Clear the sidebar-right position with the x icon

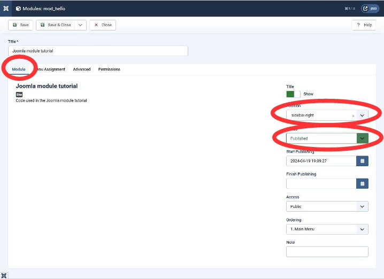tap(353, 115)
